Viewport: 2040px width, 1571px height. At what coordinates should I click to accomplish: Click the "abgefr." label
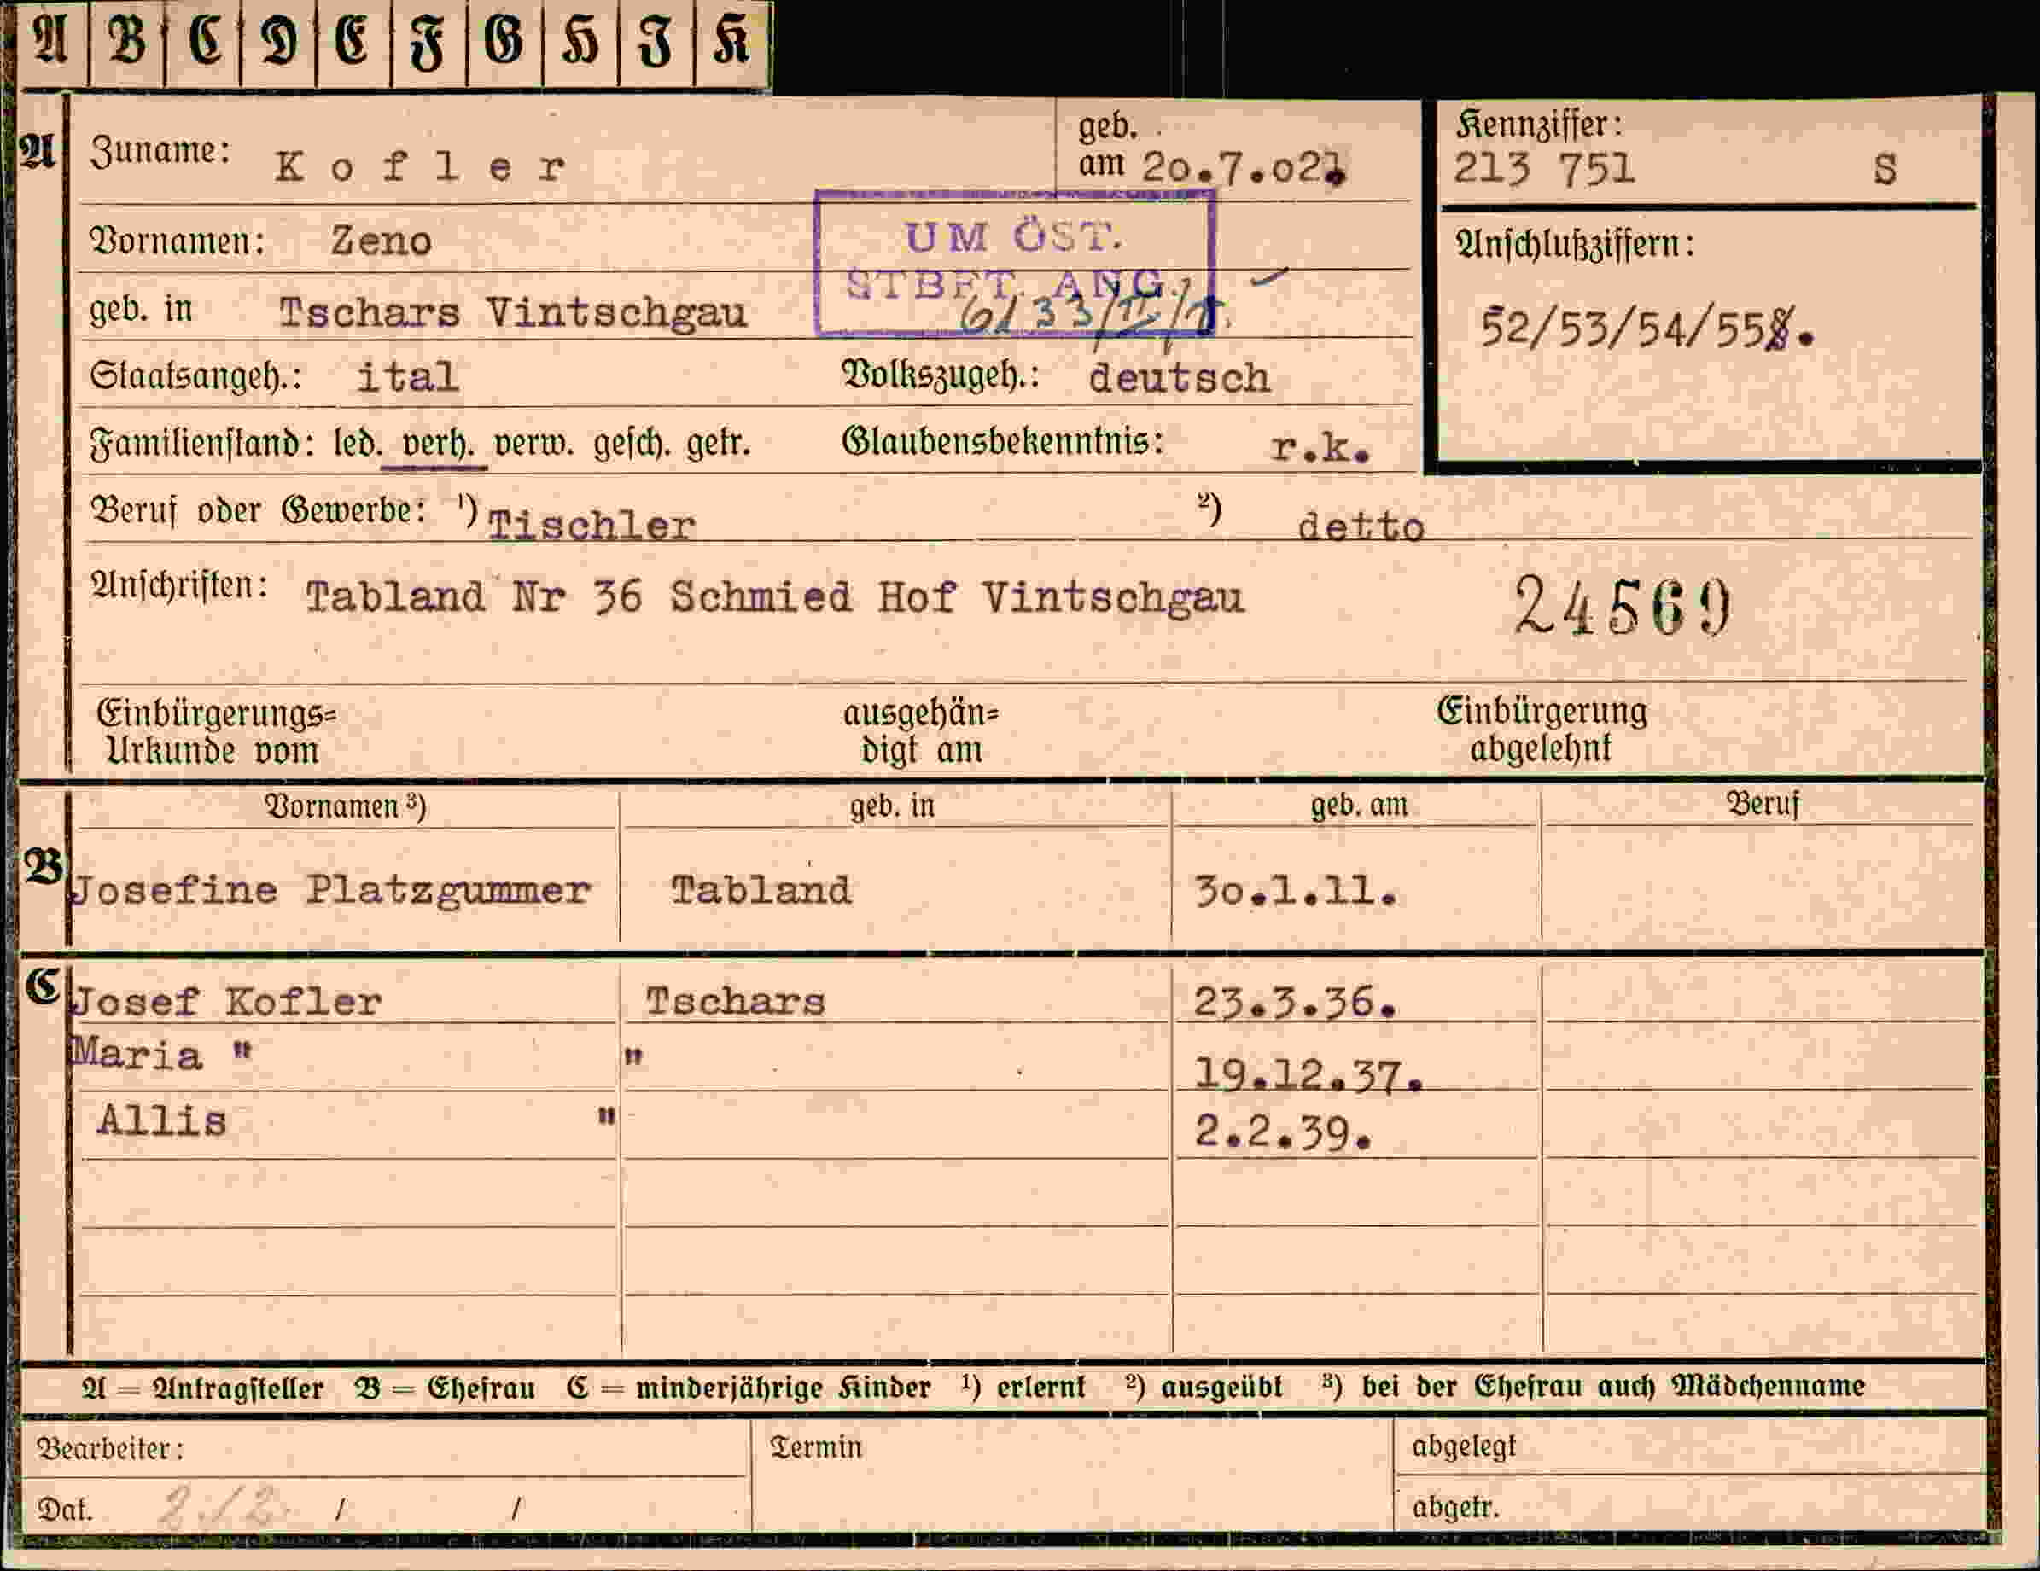(x=1455, y=1509)
